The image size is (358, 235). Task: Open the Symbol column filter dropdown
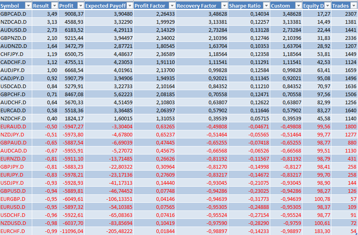28,6
